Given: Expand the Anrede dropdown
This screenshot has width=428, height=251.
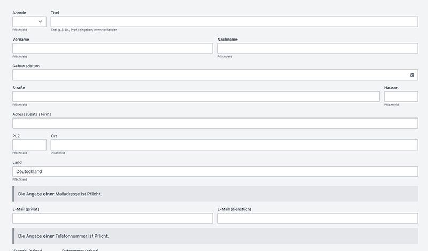Looking at the screenshot, I should point(29,21).
